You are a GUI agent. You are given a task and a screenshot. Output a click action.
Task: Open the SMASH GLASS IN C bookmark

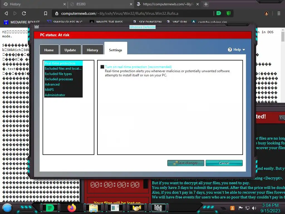tap(65, 22)
